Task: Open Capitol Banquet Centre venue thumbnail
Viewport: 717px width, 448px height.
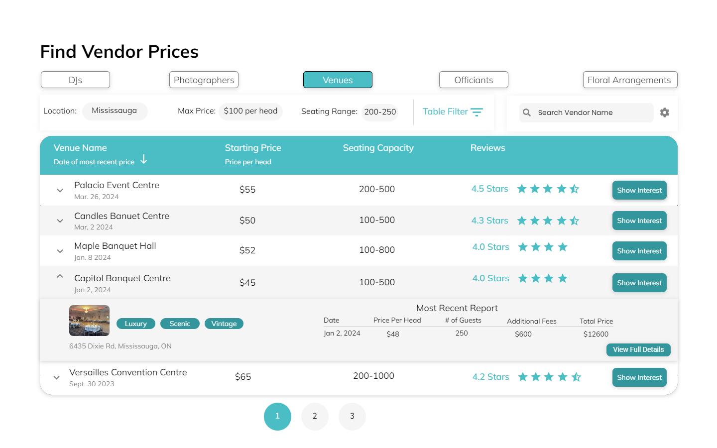Action: point(89,321)
